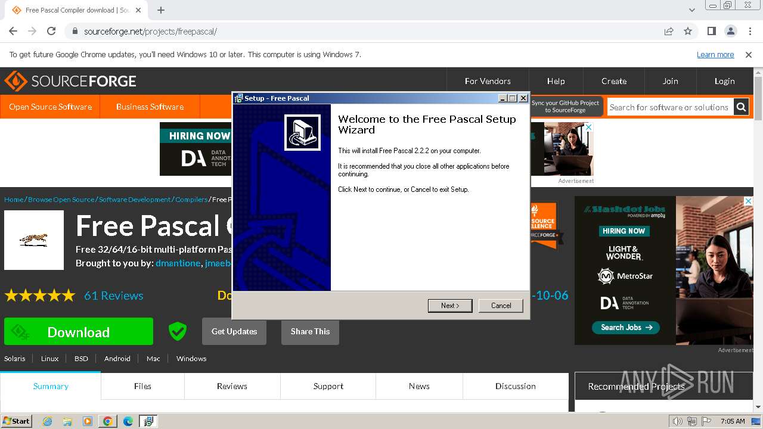Click Join in SourceForge header

coord(670,81)
